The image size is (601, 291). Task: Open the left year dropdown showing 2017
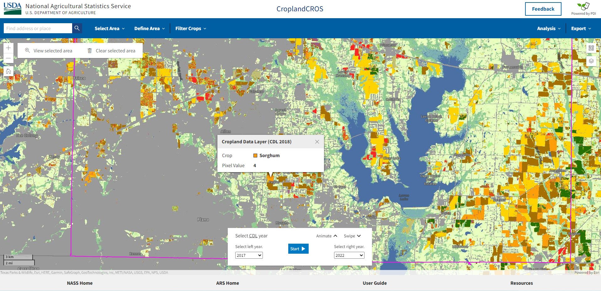(249, 255)
